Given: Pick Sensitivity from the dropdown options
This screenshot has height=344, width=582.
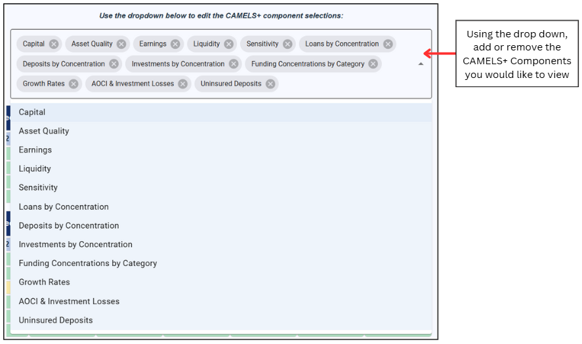Looking at the screenshot, I should (x=38, y=187).
